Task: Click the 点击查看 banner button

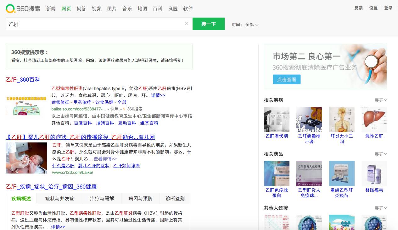Action: (x=287, y=79)
